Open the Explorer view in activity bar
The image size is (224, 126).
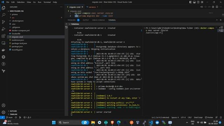(x=3, y=8)
